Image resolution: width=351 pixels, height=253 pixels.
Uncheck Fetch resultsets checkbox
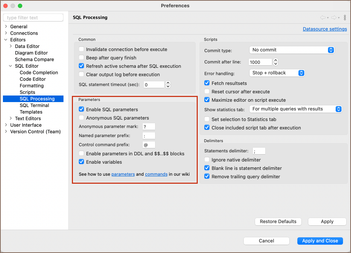(207, 83)
